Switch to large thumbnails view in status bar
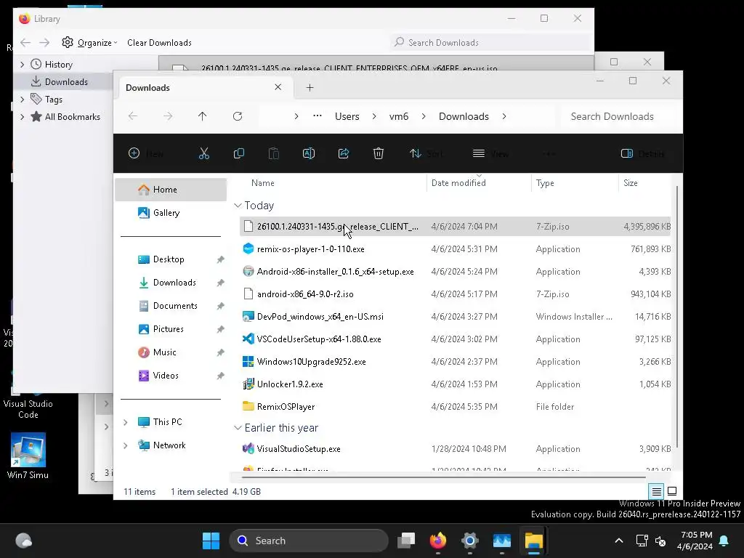Image resolution: width=744 pixels, height=558 pixels. click(x=672, y=492)
